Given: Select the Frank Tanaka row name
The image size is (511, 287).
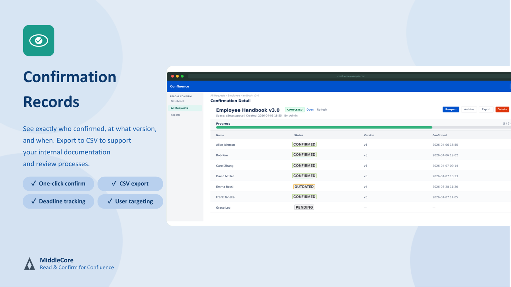Looking at the screenshot, I should 225,197.
